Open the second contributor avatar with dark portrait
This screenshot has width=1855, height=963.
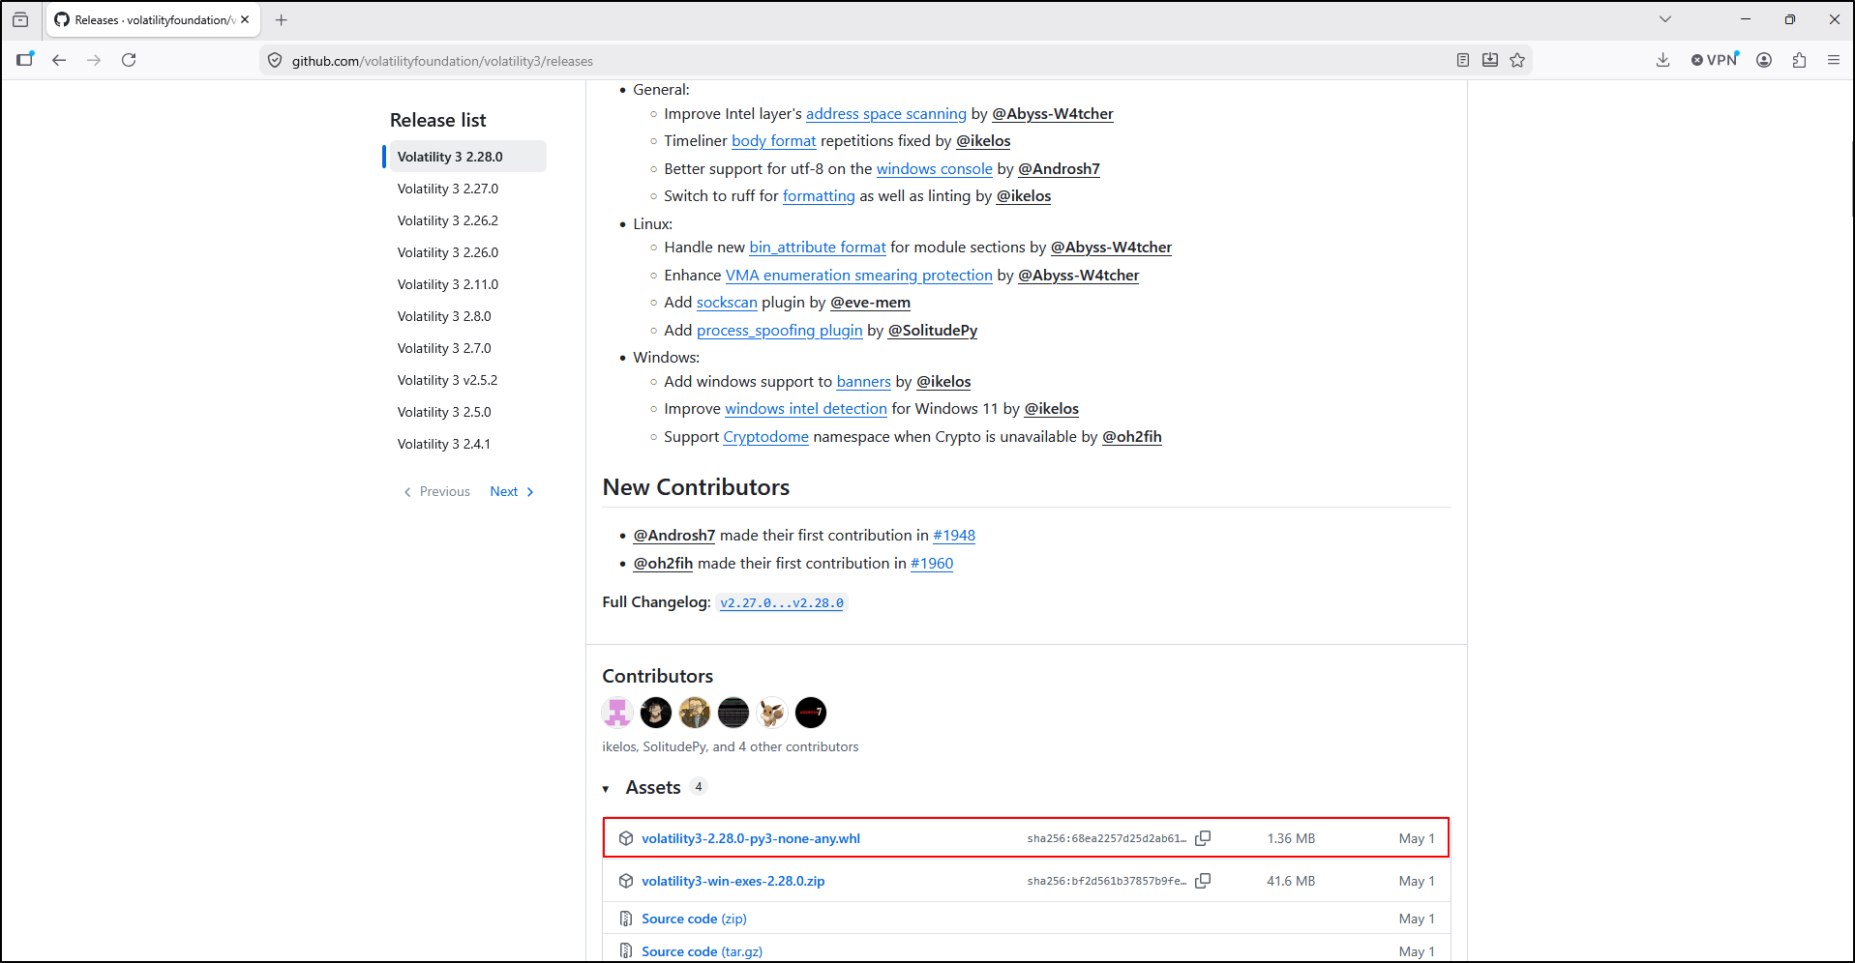click(656, 713)
